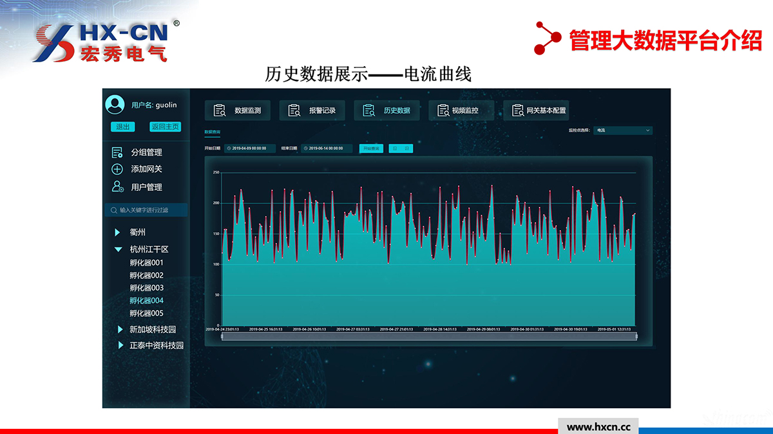Switch to the 历史数据 tab
Viewport: 773px width, 434px height.
click(x=386, y=111)
